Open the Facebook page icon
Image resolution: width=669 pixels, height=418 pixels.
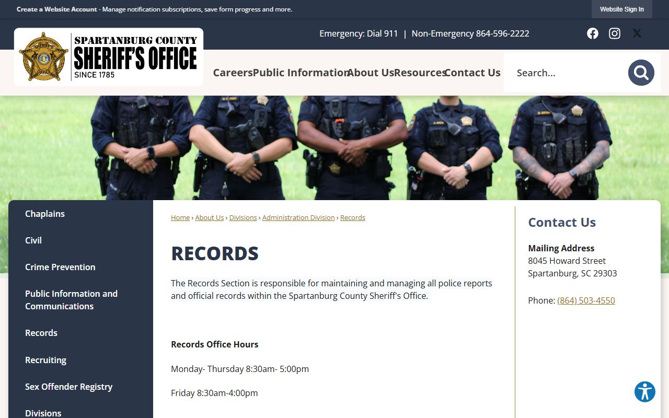pos(592,33)
